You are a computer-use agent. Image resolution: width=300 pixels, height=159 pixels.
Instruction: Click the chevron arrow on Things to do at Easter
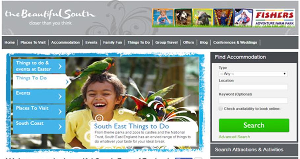tap(60, 66)
